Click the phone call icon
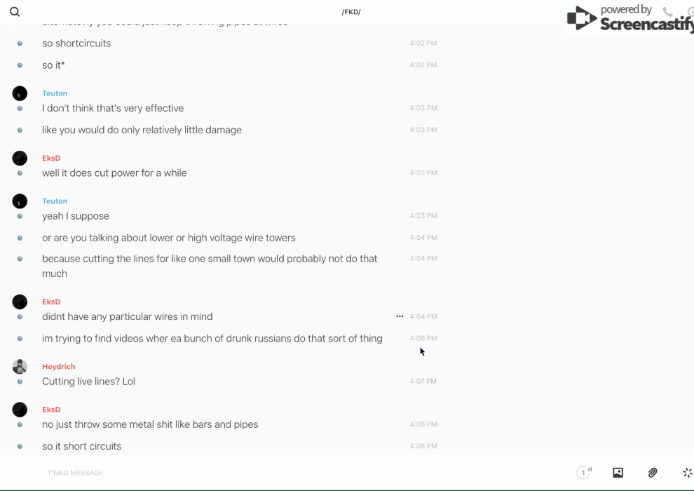This screenshot has height=491, width=694. (x=667, y=12)
